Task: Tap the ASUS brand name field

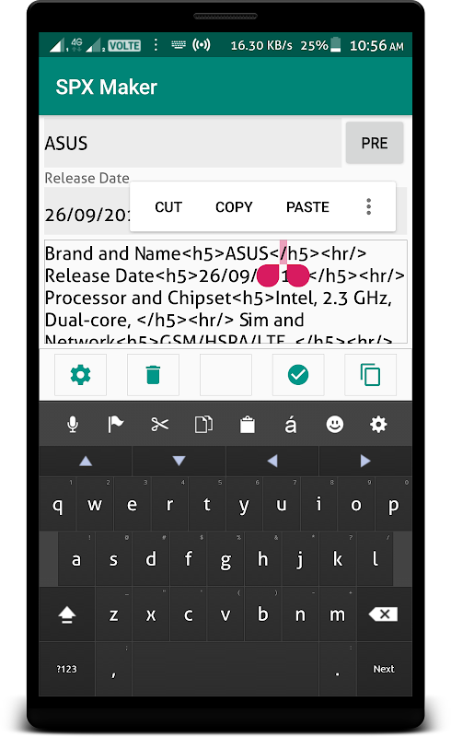Action: pyautogui.click(x=192, y=143)
